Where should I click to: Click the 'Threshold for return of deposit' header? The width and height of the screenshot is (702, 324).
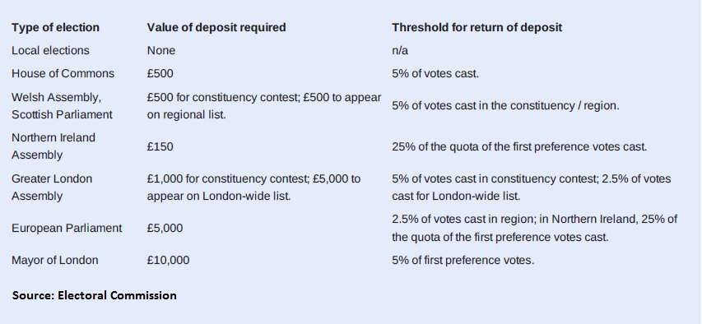477,27
